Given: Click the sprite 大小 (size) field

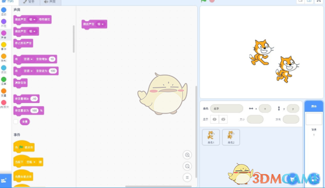Looking at the screenshot, I should click(255, 119).
